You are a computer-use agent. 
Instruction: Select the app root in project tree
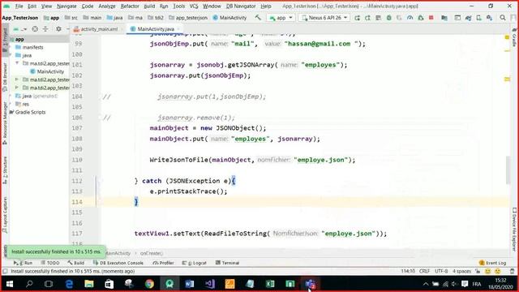point(19,40)
